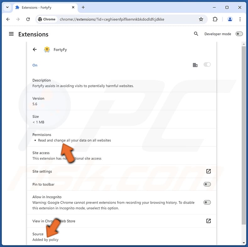Return to extensions list via back arrow
Image resolution: width=248 pixels, height=247 pixels.
coord(35,49)
